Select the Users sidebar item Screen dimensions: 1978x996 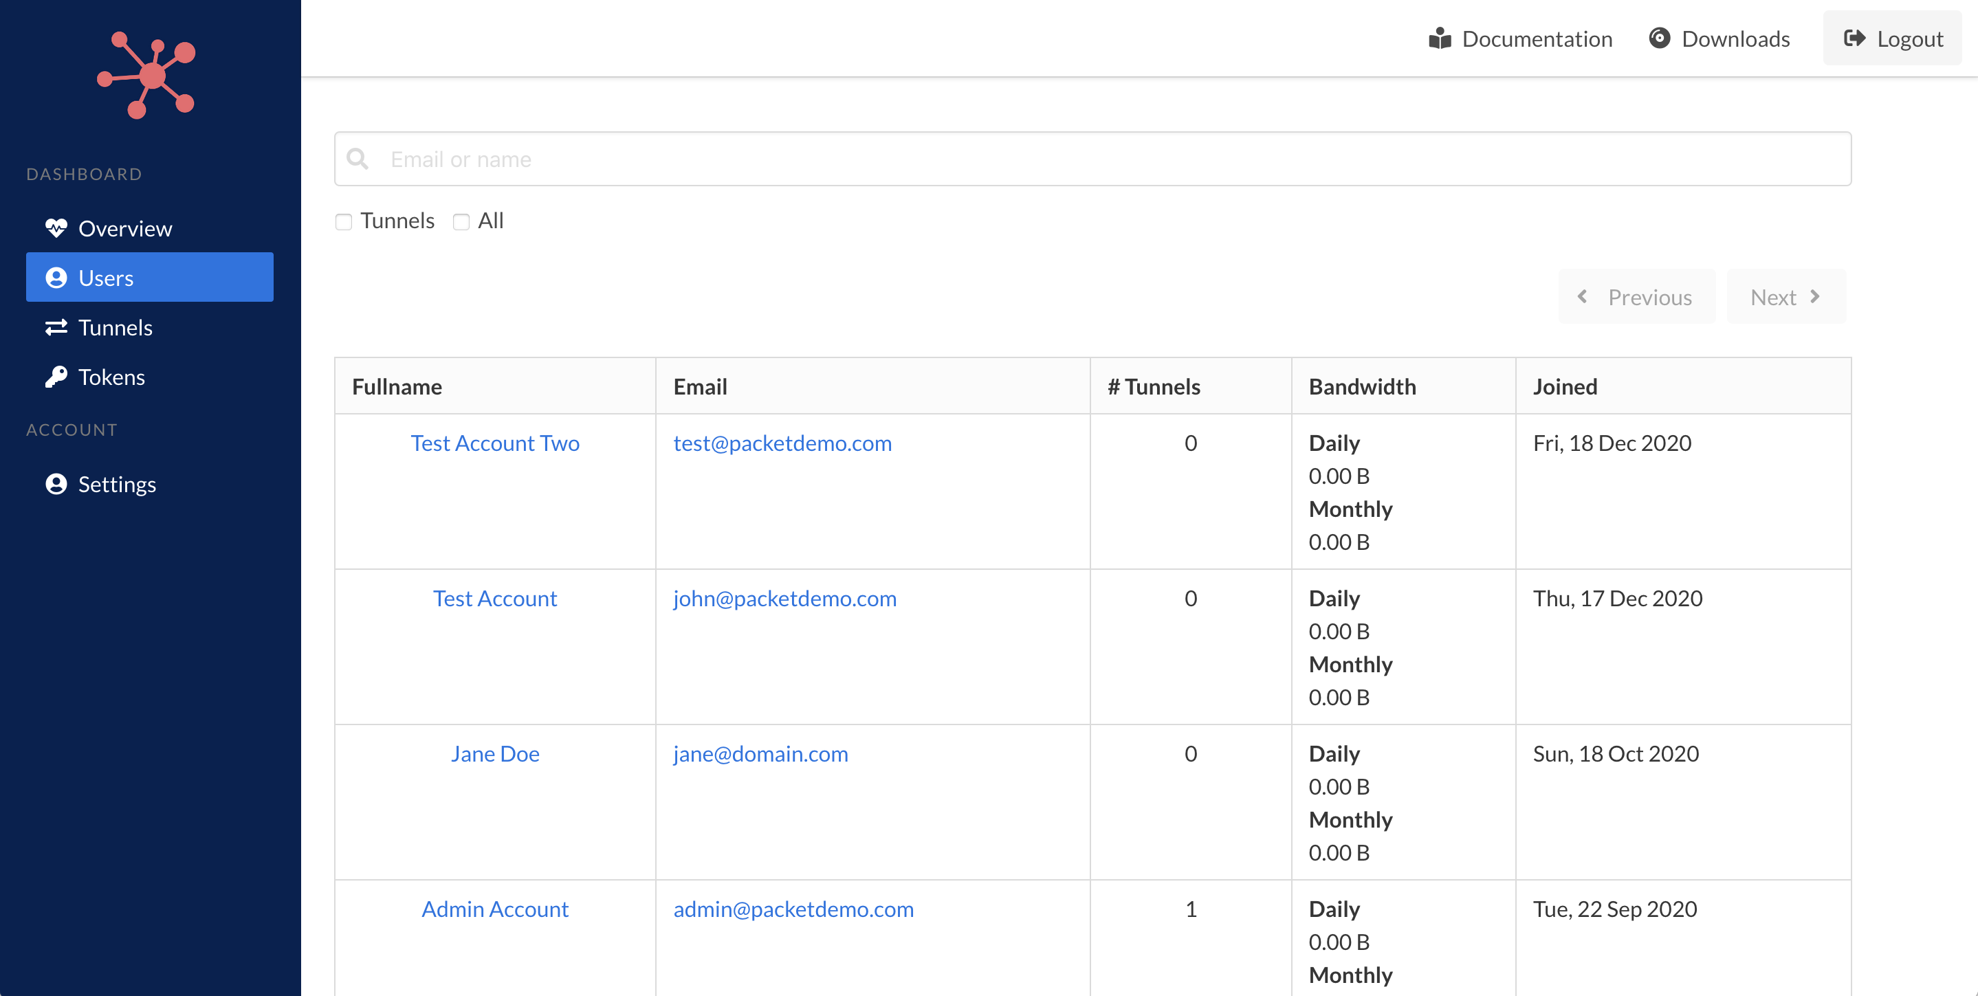tap(150, 277)
